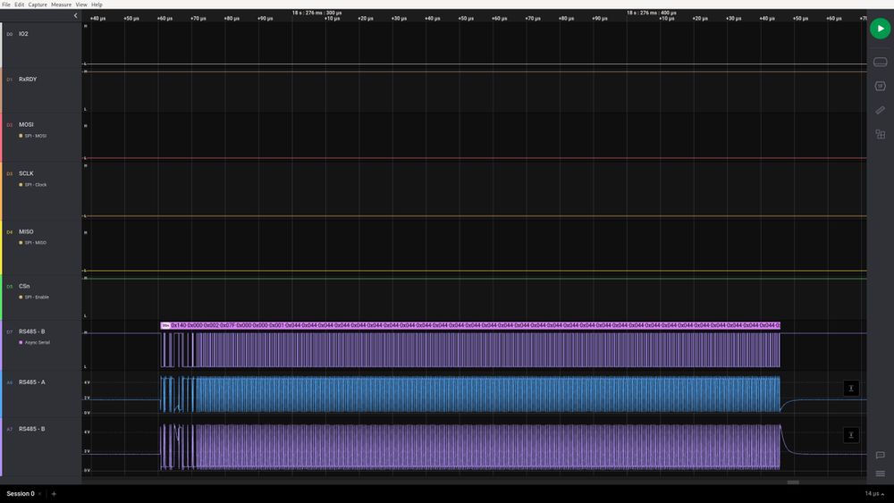Click the SPI - Clock analyzer tag
Viewport: 894px width, 503px height.
coord(33,185)
